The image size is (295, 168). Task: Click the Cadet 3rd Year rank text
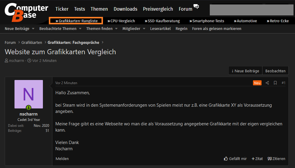coord(29,120)
